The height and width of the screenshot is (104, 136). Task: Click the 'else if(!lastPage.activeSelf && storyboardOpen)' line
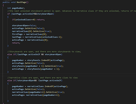pos(35,55)
